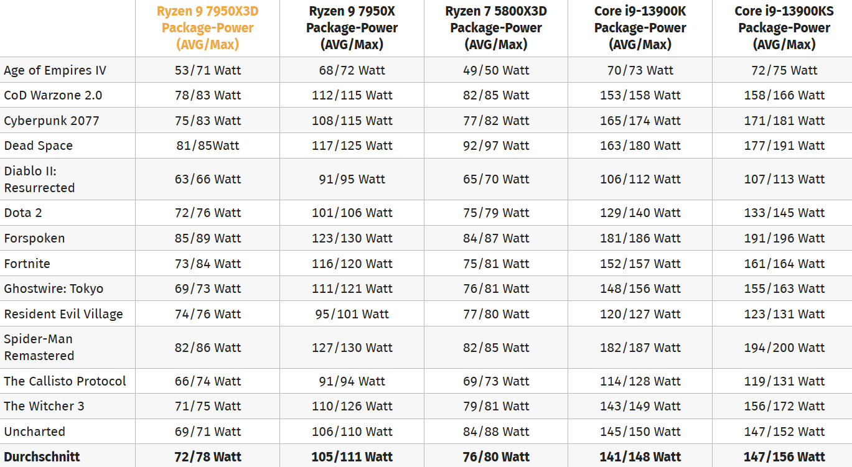The height and width of the screenshot is (467, 852).
Task: Select the 147/156 Watt average cell
Action: tap(784, 456)
